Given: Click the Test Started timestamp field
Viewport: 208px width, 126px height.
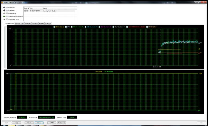Looking at the screenshot, I should pyautogui.click(x=47, y=117).
